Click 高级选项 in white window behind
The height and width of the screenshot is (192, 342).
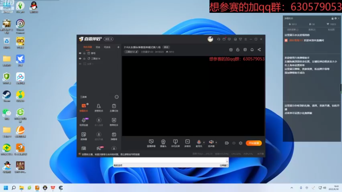point(118,166)
